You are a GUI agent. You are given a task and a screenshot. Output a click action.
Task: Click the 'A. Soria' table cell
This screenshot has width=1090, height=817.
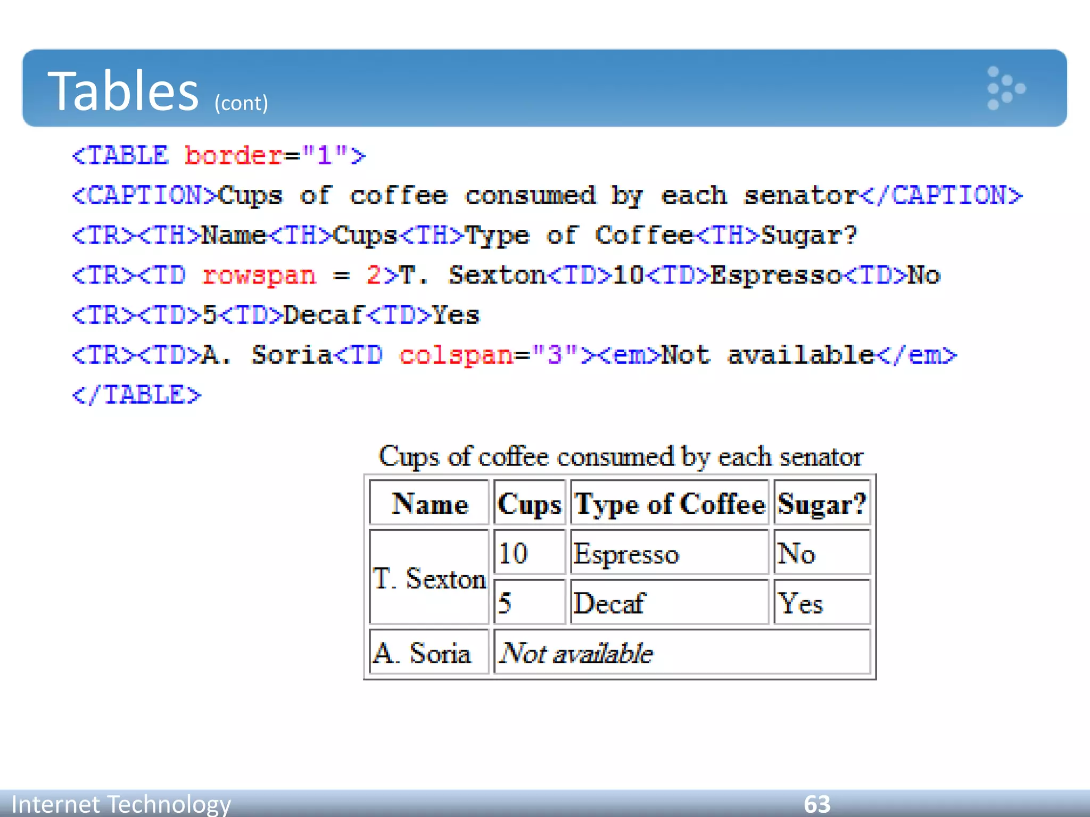429,652
